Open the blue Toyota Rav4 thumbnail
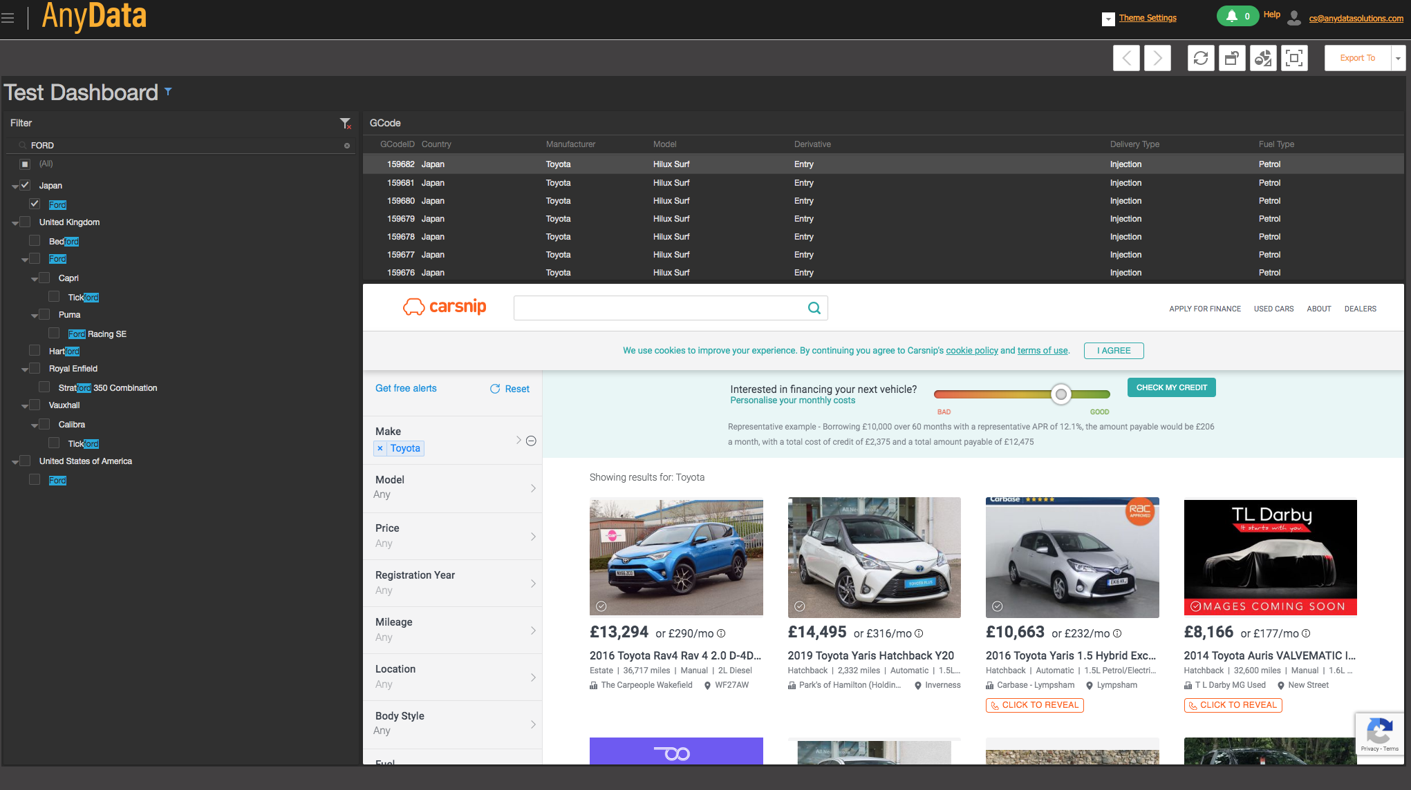 [676, 557]
